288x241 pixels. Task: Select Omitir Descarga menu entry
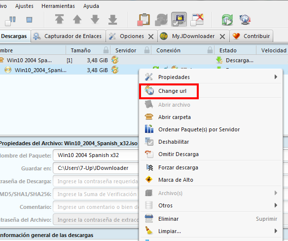pos(211,154)
